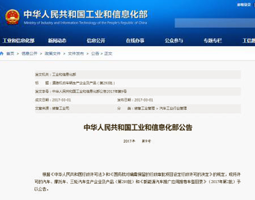The image size is (255, 200).
Task: Click the 首页 breadcrumb link
Action: pos(10,53)
